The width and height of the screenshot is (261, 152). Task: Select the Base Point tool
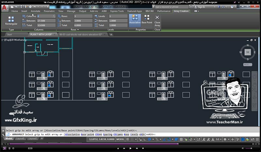pos(147,19)
